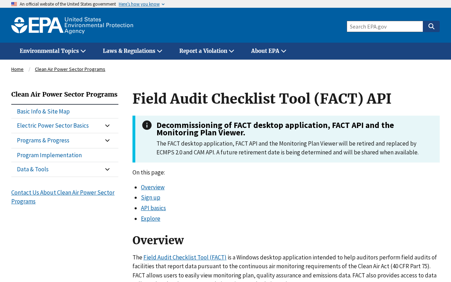Click the page title "Field Audit Checklist Tool (FACT) API"
Viewport: 451px width, 282px height.
coord(262,99)
